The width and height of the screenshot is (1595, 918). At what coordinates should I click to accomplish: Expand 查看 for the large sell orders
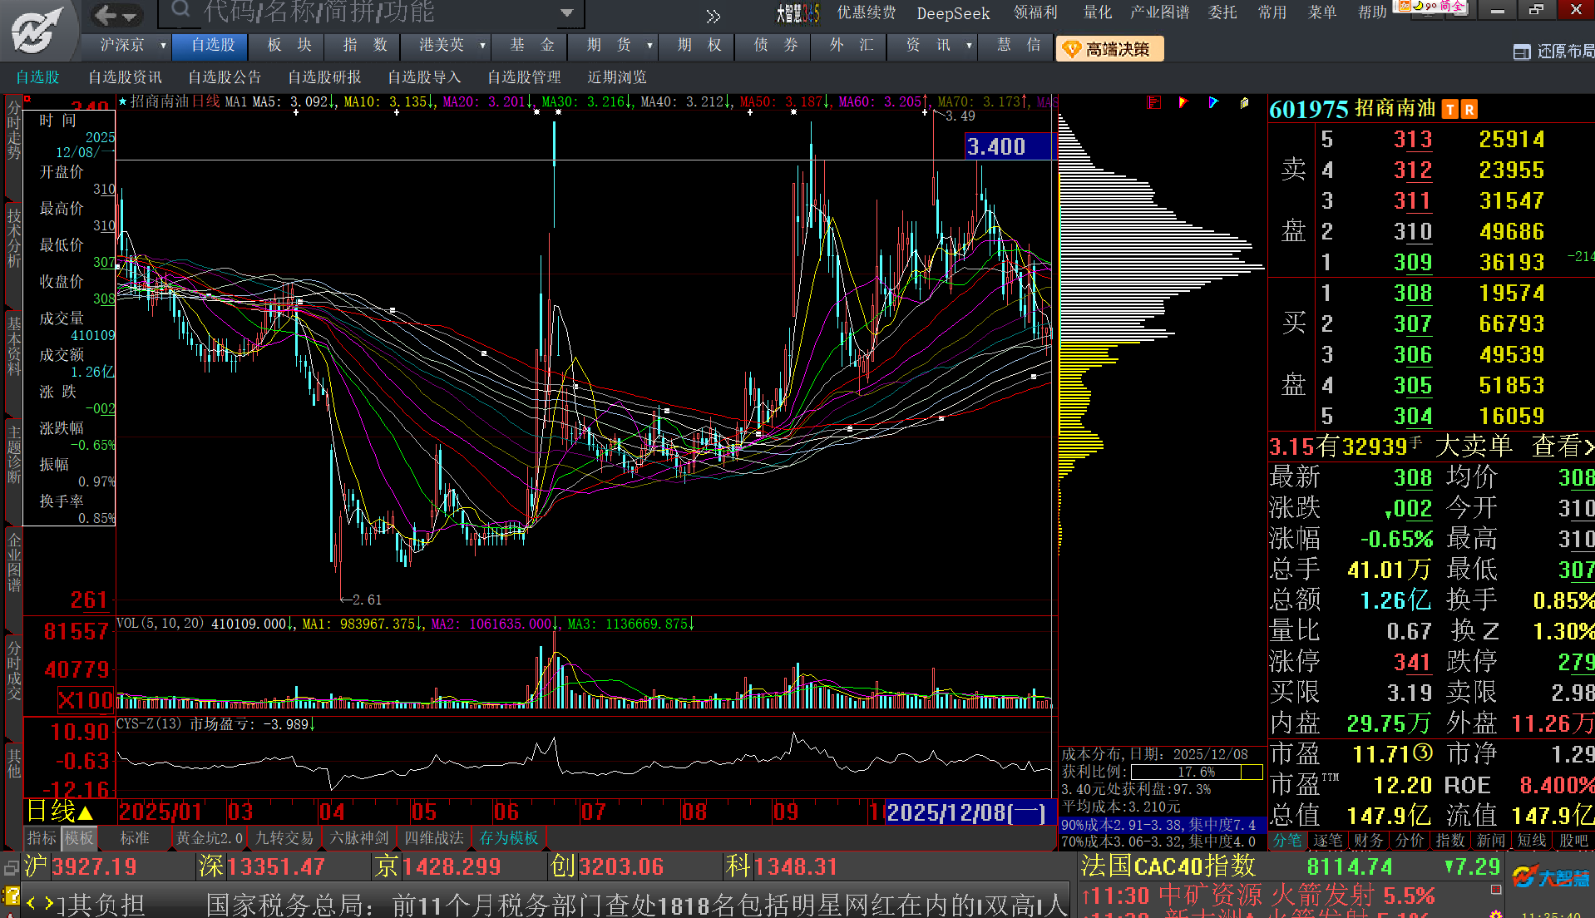click(x=1563, y=447)
